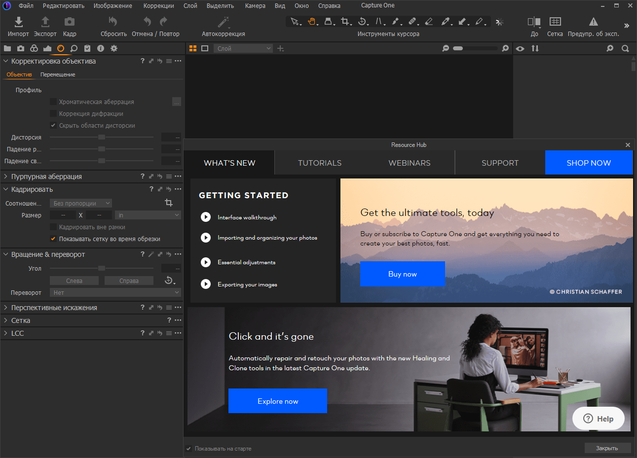The image size is (637, 458).
Task: Collapse the Корректировка объектива panel
Action: tap(6, 61)
